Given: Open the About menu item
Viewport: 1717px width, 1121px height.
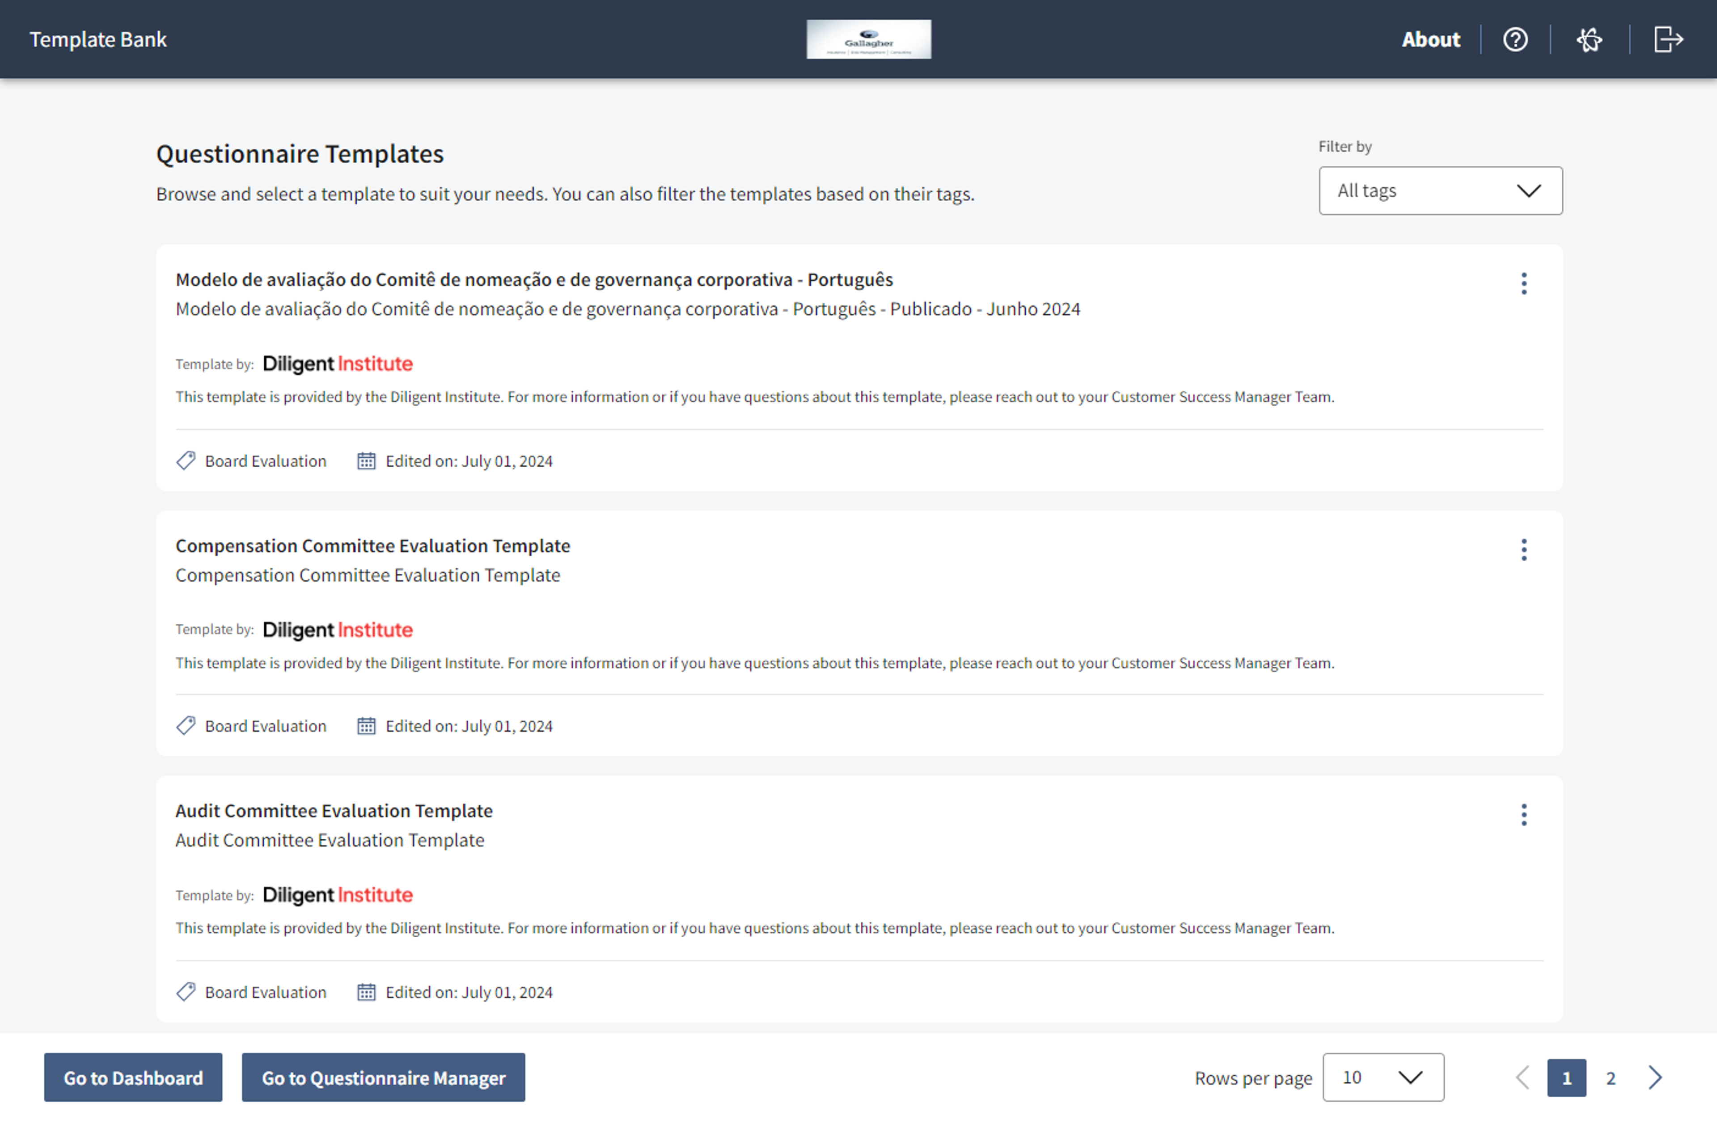Looking at the screenshot, I should click(x=1430, y=39).
